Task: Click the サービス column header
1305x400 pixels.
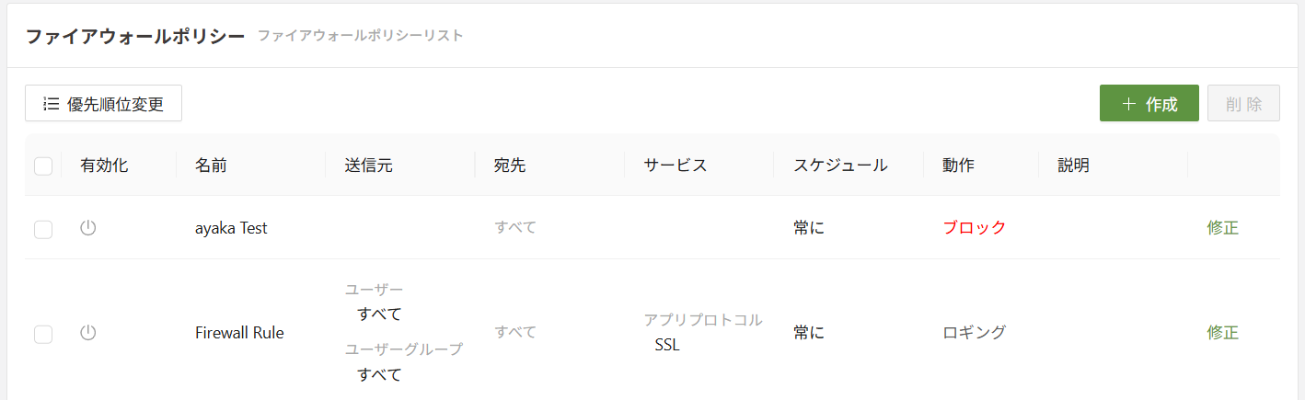Action: pos(676,166)
